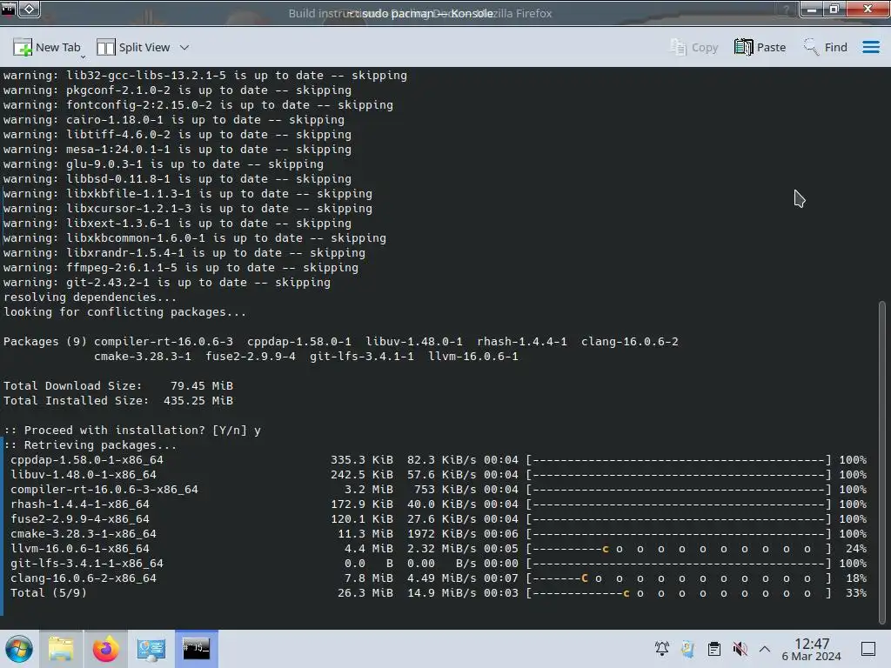Click the blue tray applet beside the notifications bell
The height and width of the screenshot is (668, 891).
[687, 649]
